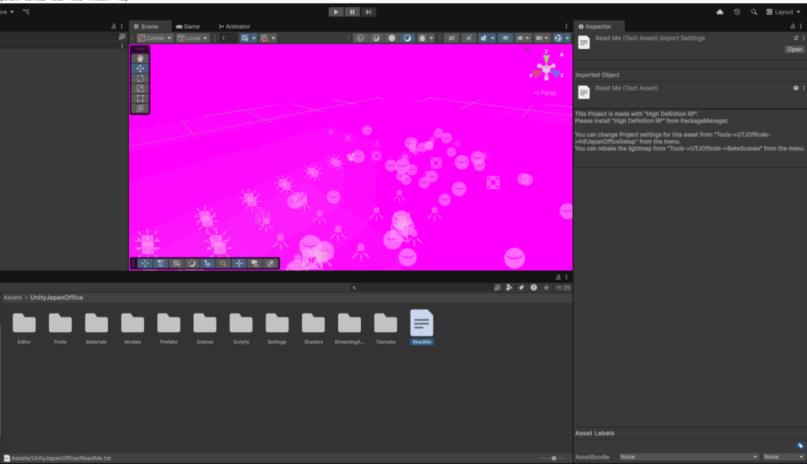Click the Scene view three-dot menu
This screenshot has height=464, width=807.
[566, 26]
